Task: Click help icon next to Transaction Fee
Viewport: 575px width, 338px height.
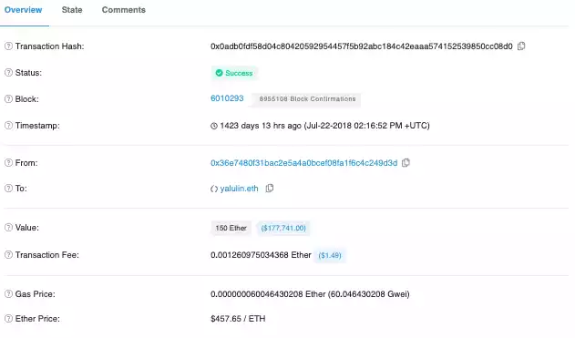Action: 8,255
